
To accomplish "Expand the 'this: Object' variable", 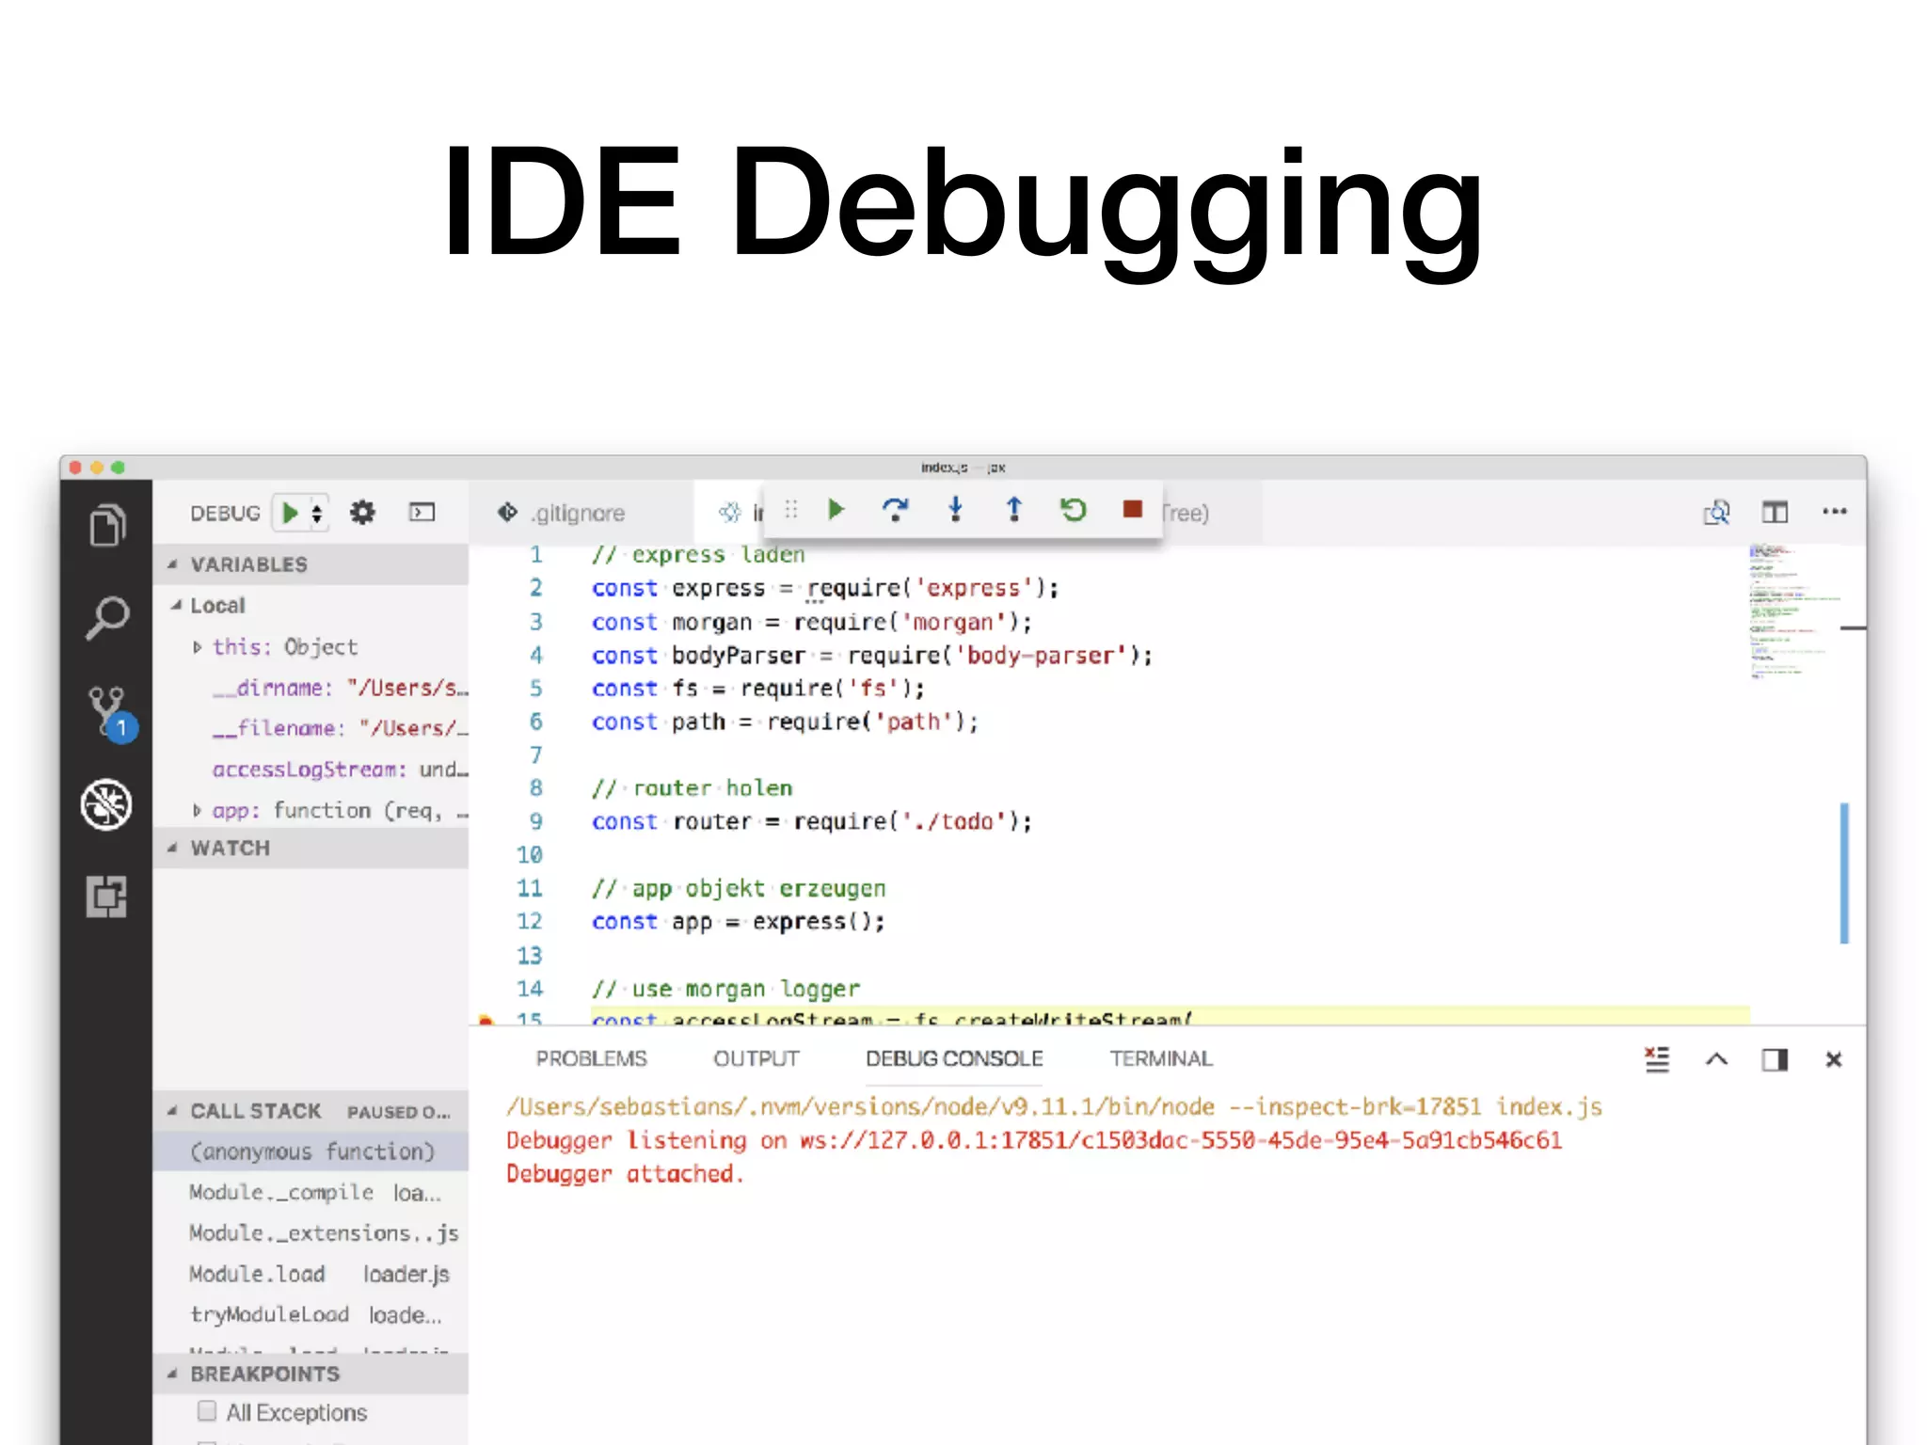I will point(197,647).
